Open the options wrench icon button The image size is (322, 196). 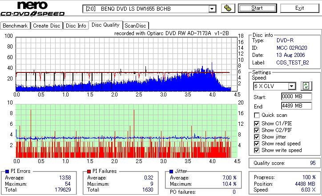pyautogui.click(x=228, y=8)
